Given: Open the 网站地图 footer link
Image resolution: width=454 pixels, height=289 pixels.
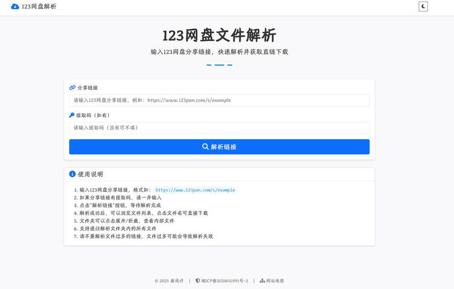Looking at the screenshot, I should tap(275, 281).
